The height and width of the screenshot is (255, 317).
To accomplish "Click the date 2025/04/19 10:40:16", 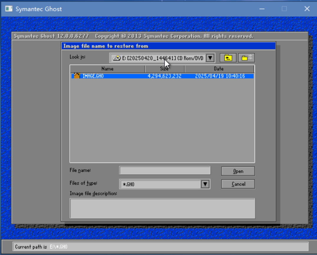I will click(220, 76).
